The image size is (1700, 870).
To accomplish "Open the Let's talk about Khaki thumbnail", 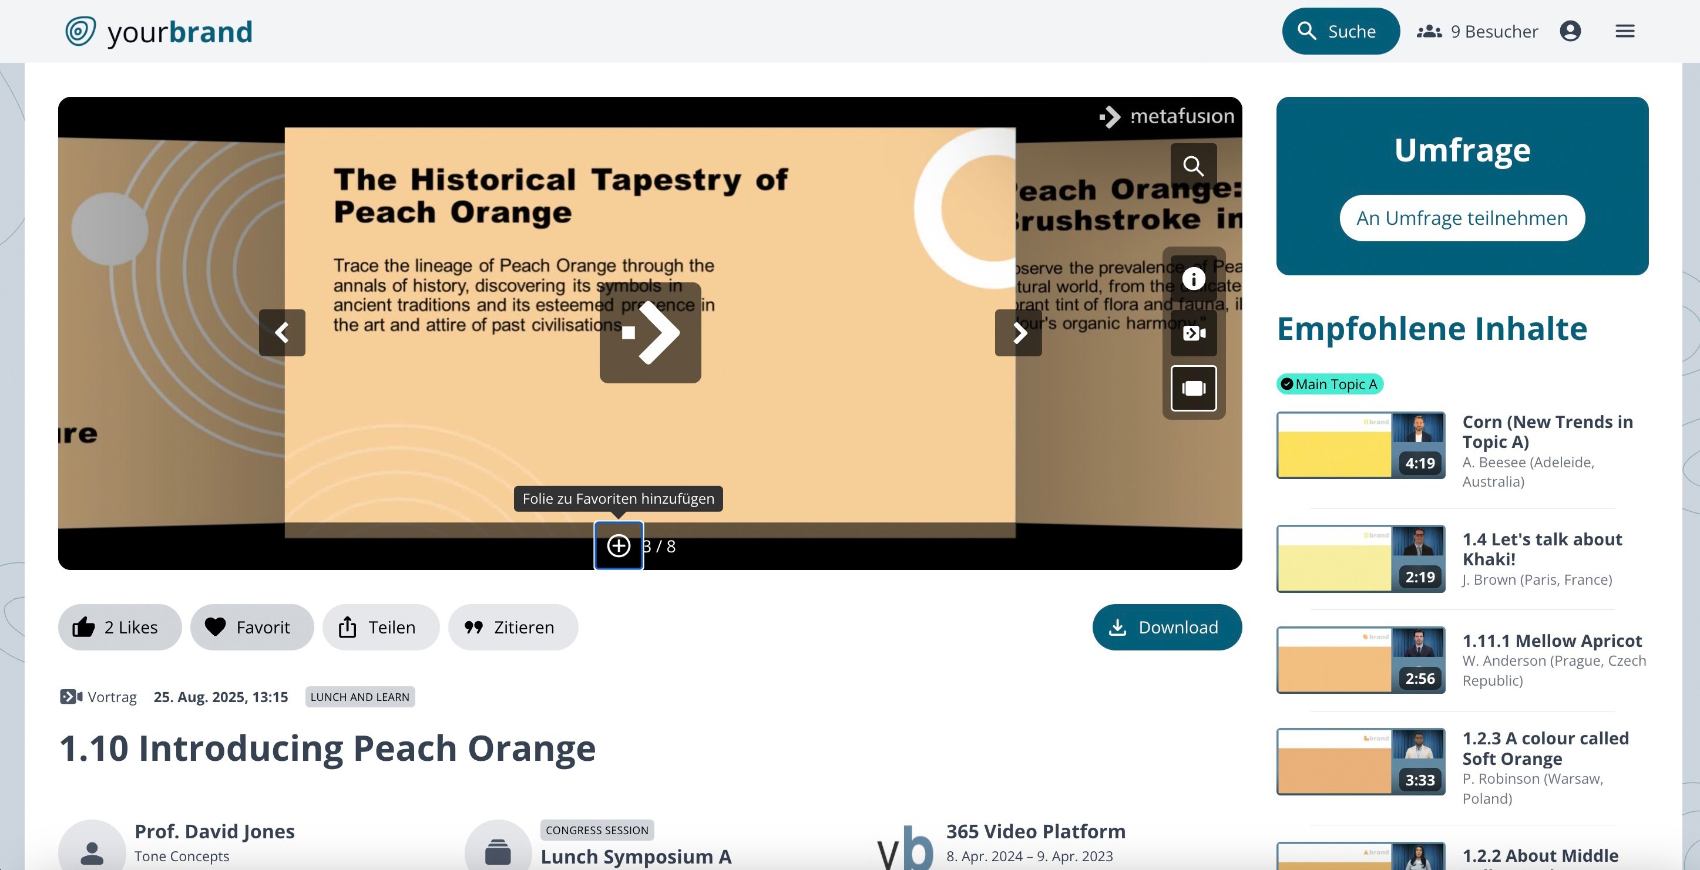I will 1361,559.
